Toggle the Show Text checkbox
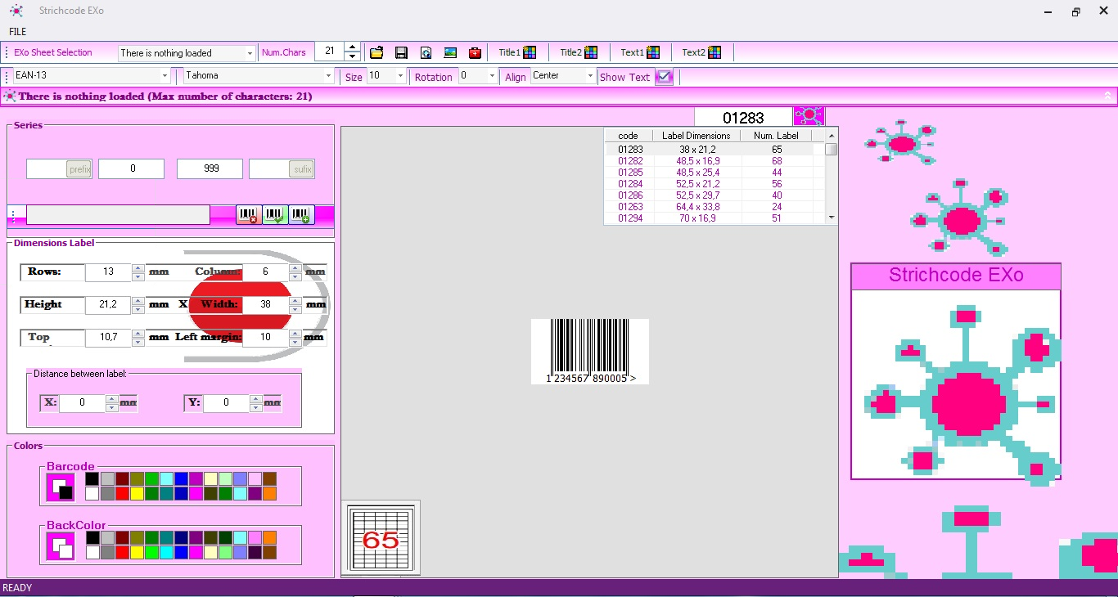This screenshot has height=597, width=1118. [664, 77]
